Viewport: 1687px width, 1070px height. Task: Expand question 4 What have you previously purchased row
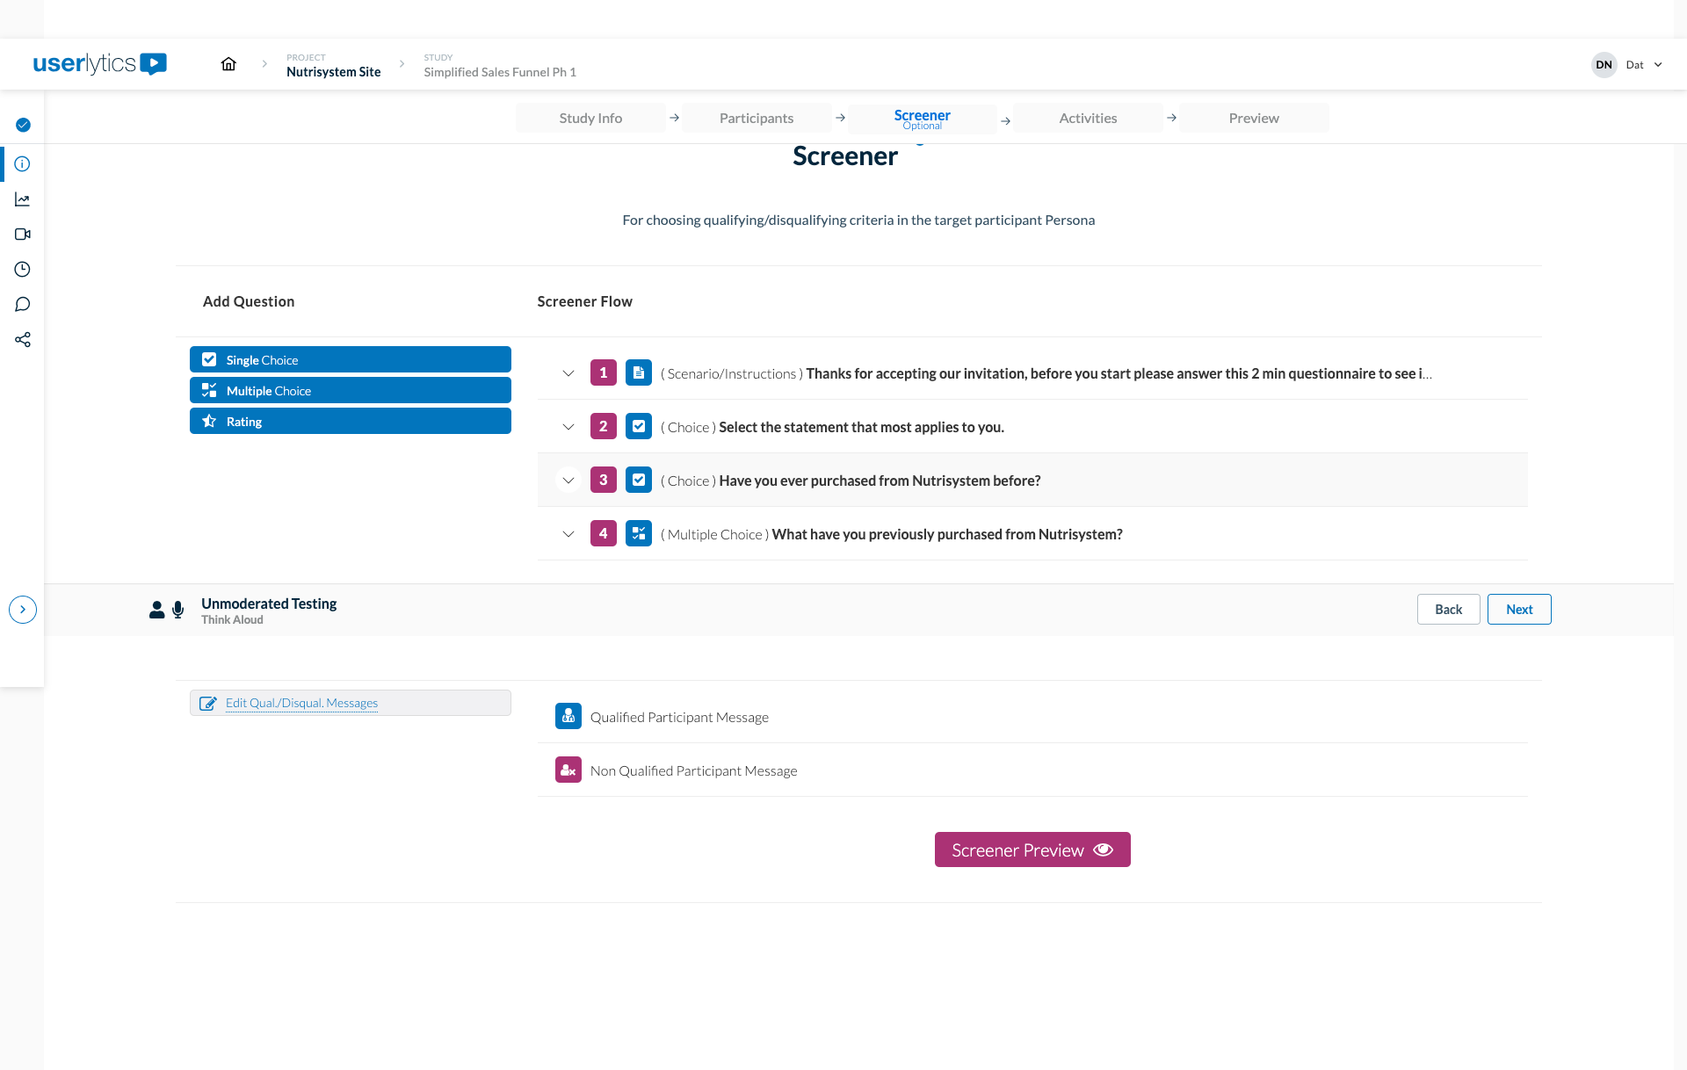[568, 534]
